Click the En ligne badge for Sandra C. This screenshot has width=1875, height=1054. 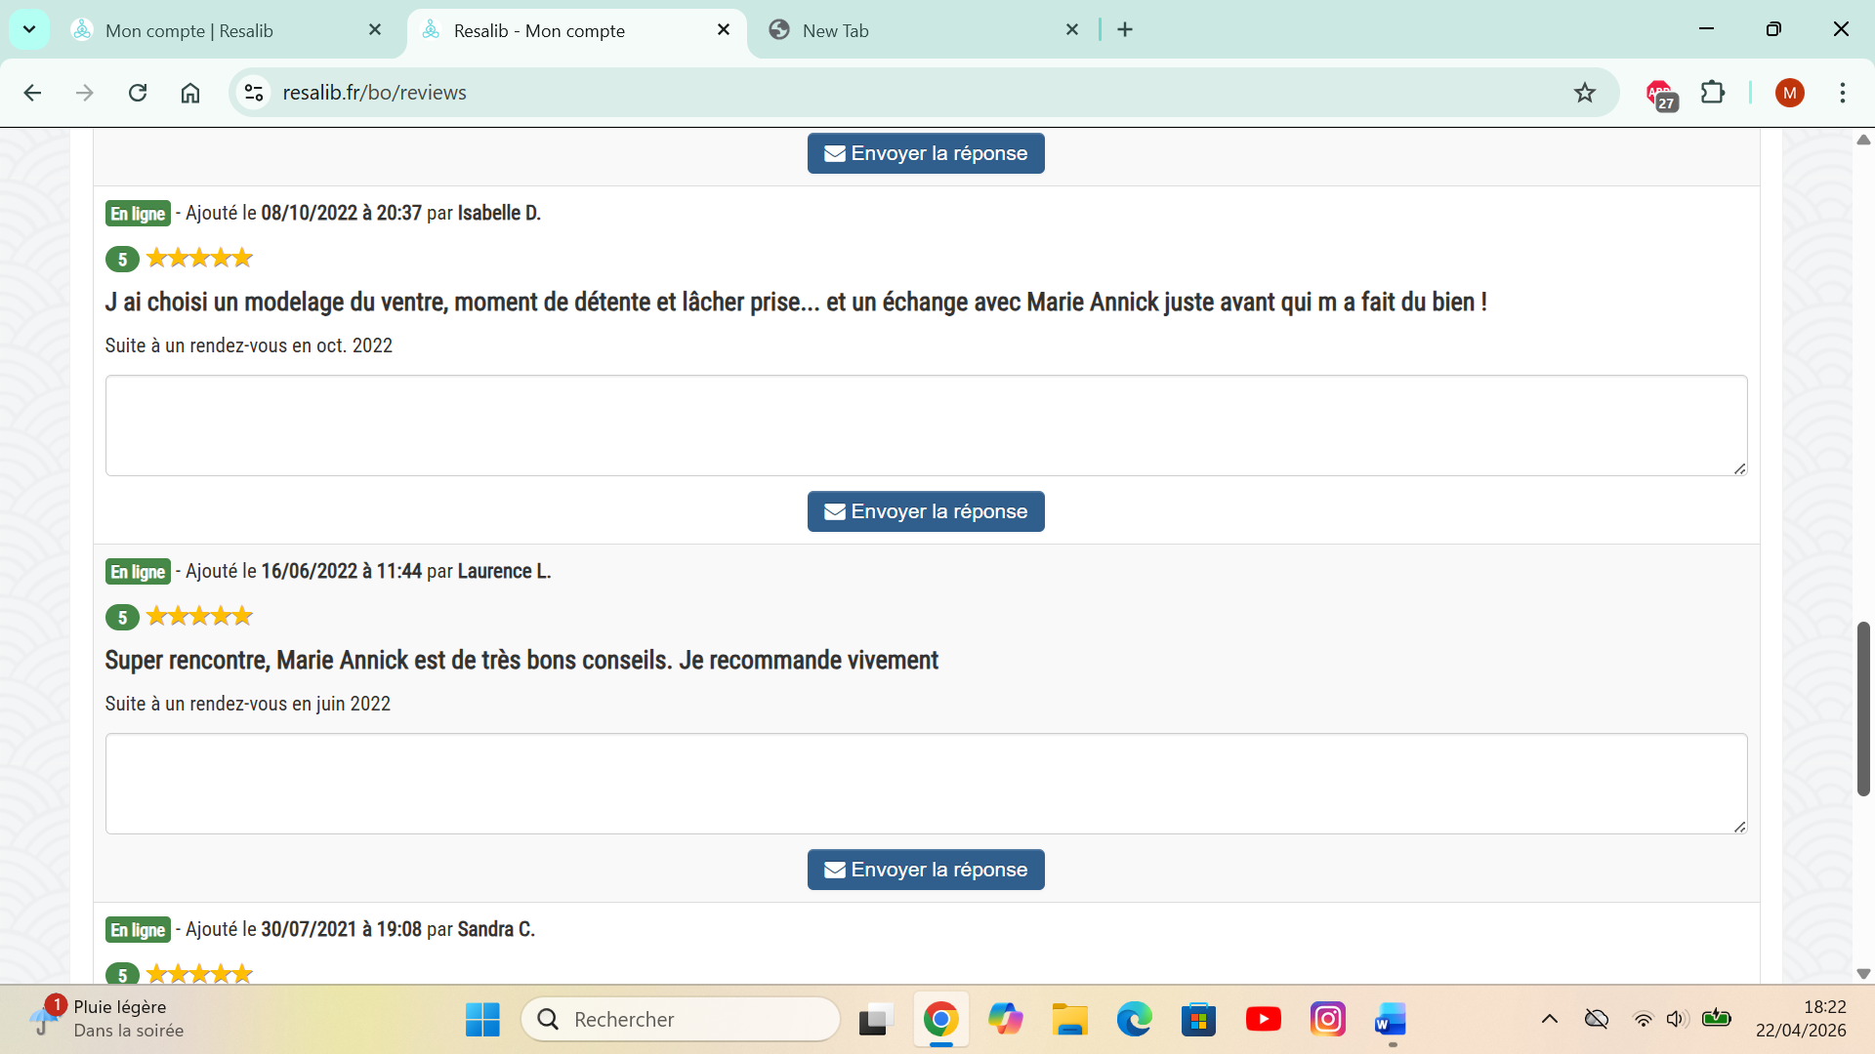coord(138,930)
